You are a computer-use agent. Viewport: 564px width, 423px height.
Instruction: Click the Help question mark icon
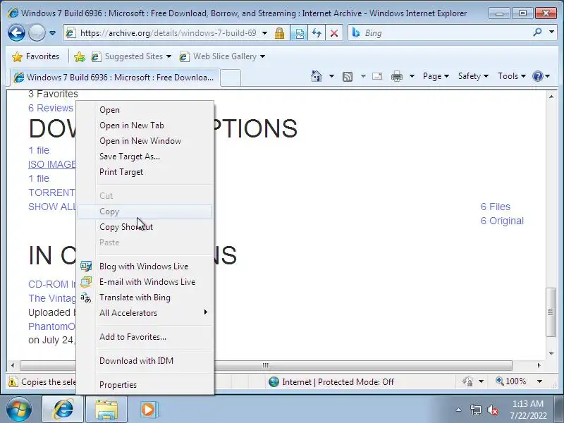pos(537,76)
